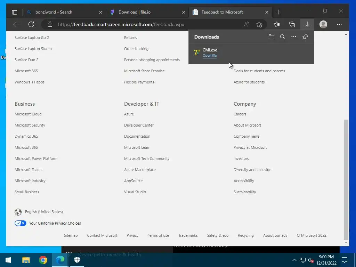This screenshot has width=356, height=267.
Task: Open the Surface Laptop Go 2 link
Action: [x=32, y=38]
